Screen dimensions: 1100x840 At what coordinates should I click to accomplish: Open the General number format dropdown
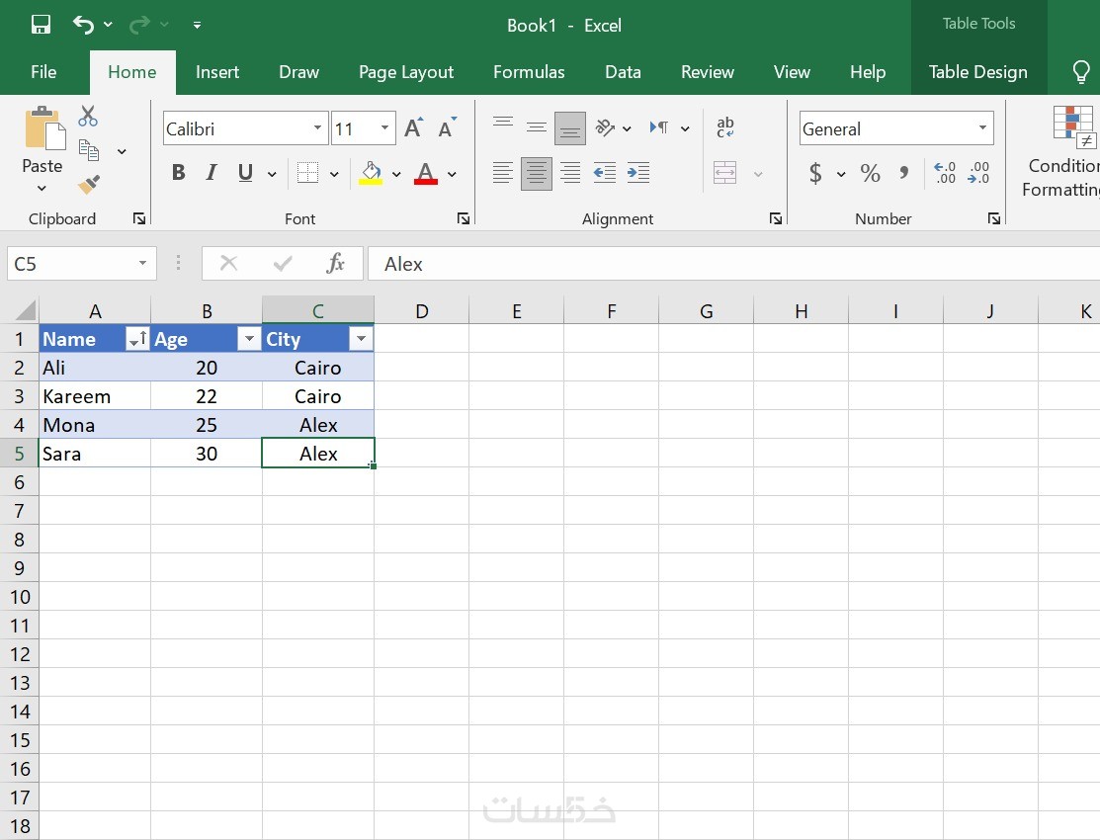pyautogui.click(x=982, y=127)
